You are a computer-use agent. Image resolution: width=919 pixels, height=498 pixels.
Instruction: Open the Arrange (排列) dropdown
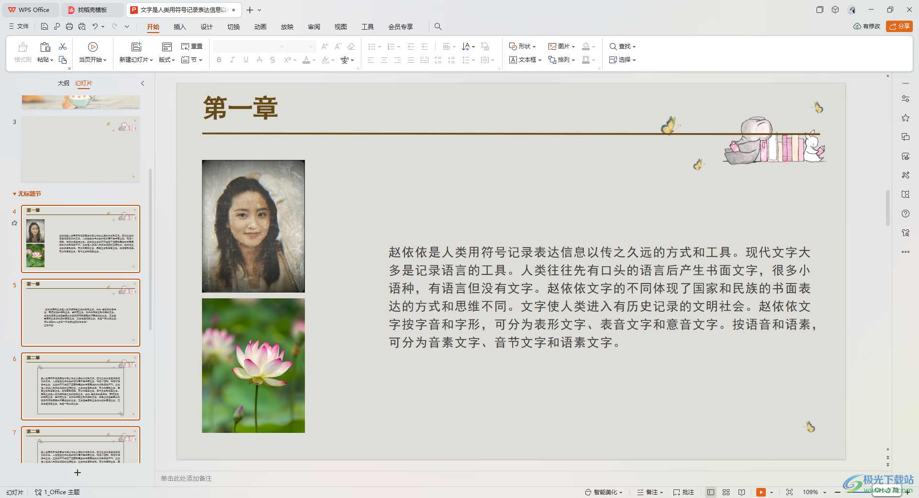562,60
